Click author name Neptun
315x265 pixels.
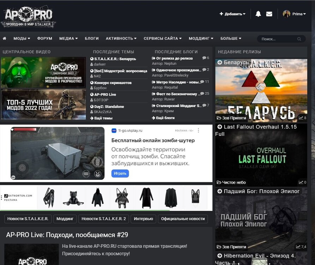click(x=170, y=63)
